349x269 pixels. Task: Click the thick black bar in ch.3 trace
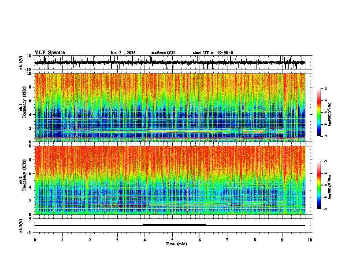click(174, 225)
